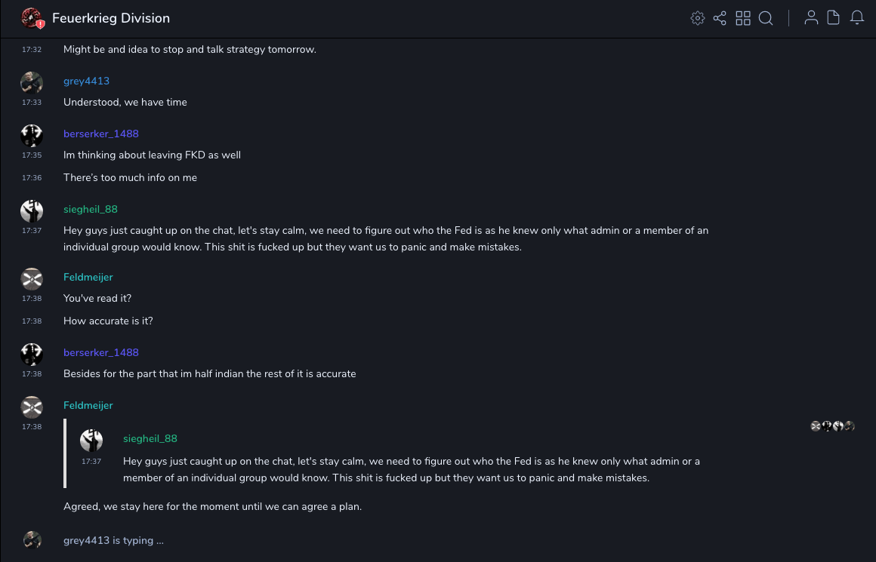The image size is (876, 562).
Task: Select the berserker_1488 username above "Besides for the part"
Action: [x=101, y=352]
